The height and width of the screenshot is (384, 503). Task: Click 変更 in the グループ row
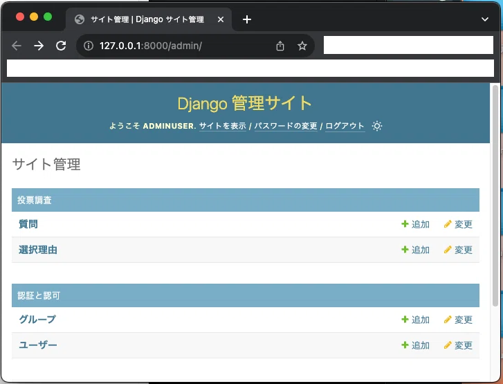click(458, 320)
